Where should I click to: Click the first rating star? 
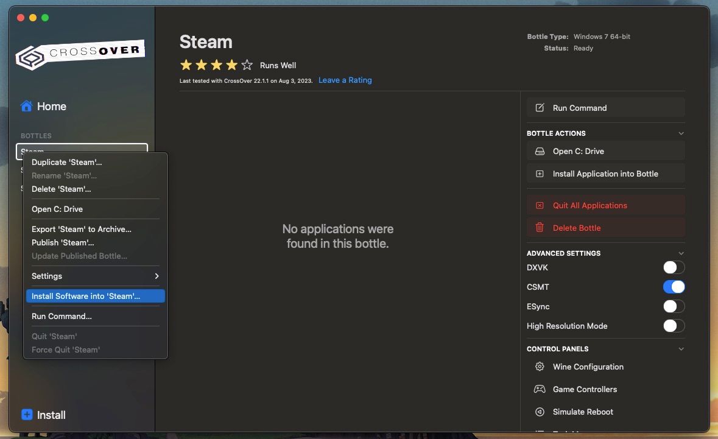186,65
